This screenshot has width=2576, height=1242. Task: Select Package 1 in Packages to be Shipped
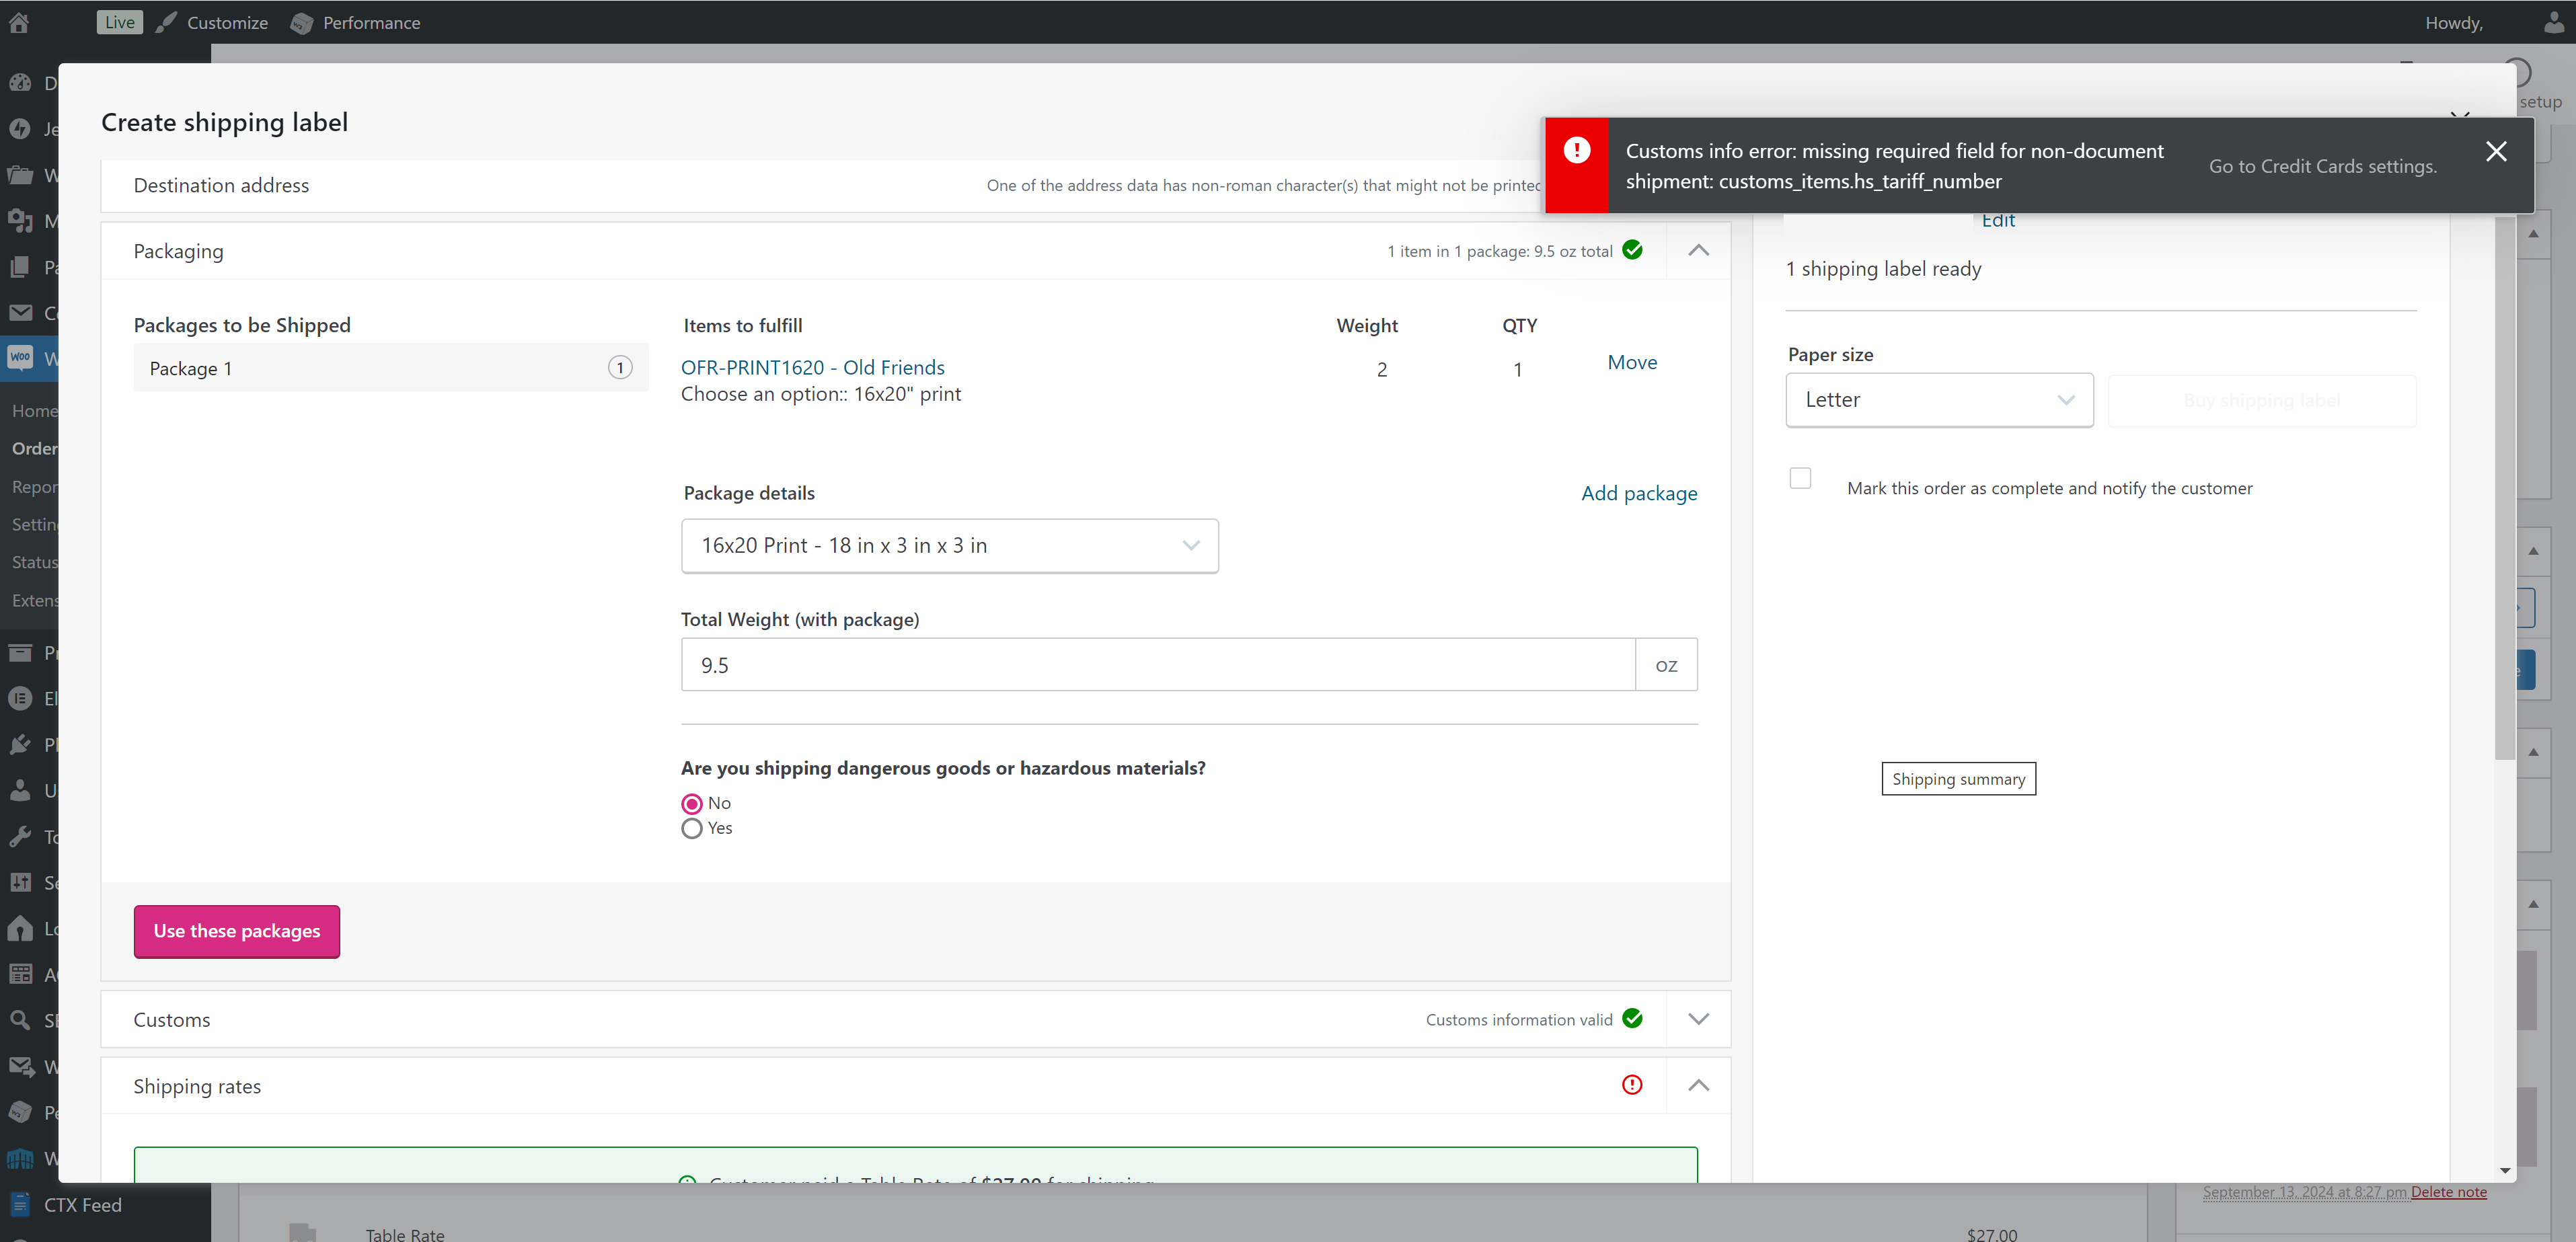(391, 368)
